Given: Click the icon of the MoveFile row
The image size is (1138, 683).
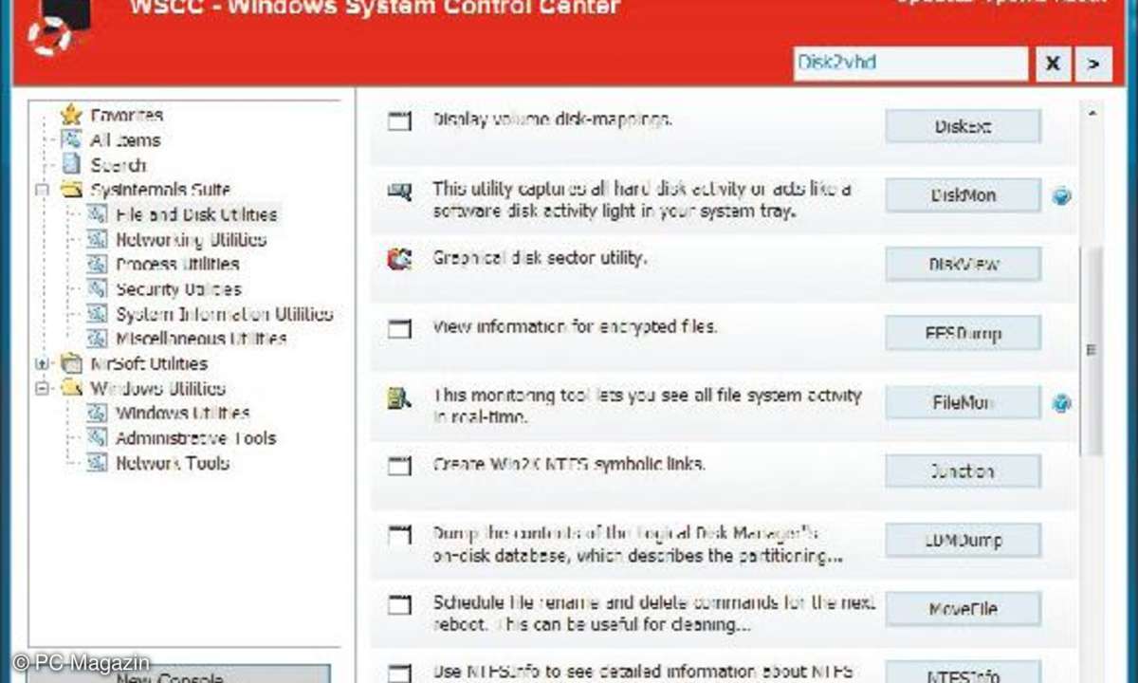Looking at the screenshot, I should [x=400, y=605].
